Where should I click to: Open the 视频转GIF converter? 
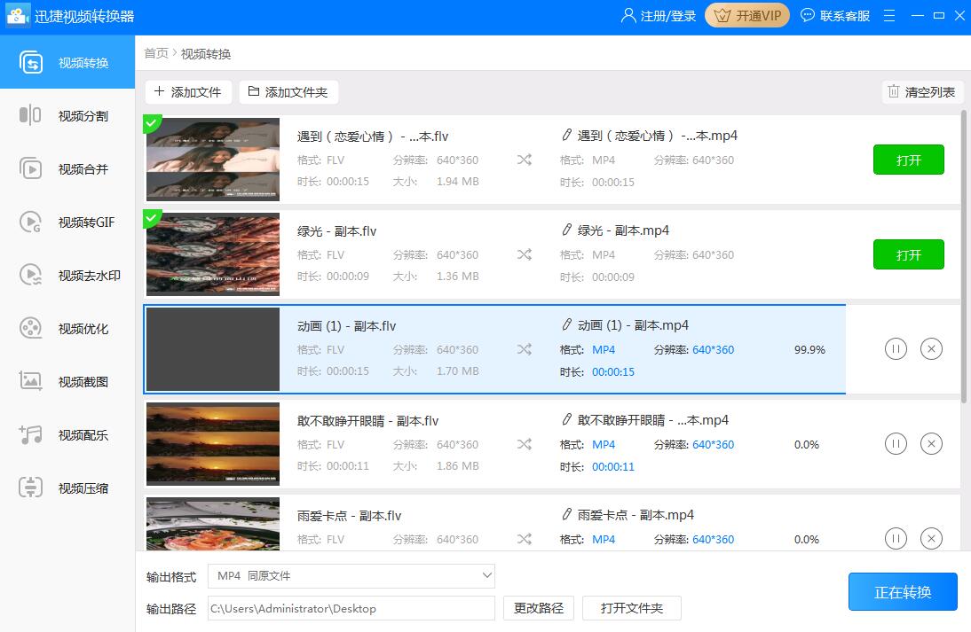67,222
